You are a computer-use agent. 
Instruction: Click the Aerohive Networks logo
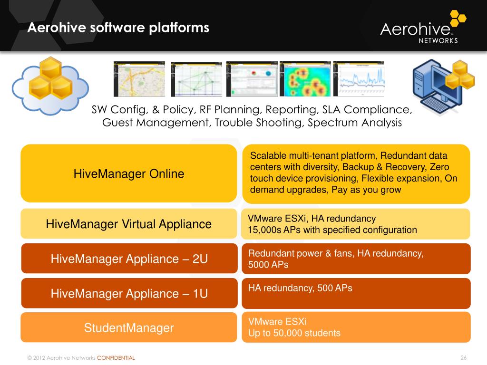point(423,27)
